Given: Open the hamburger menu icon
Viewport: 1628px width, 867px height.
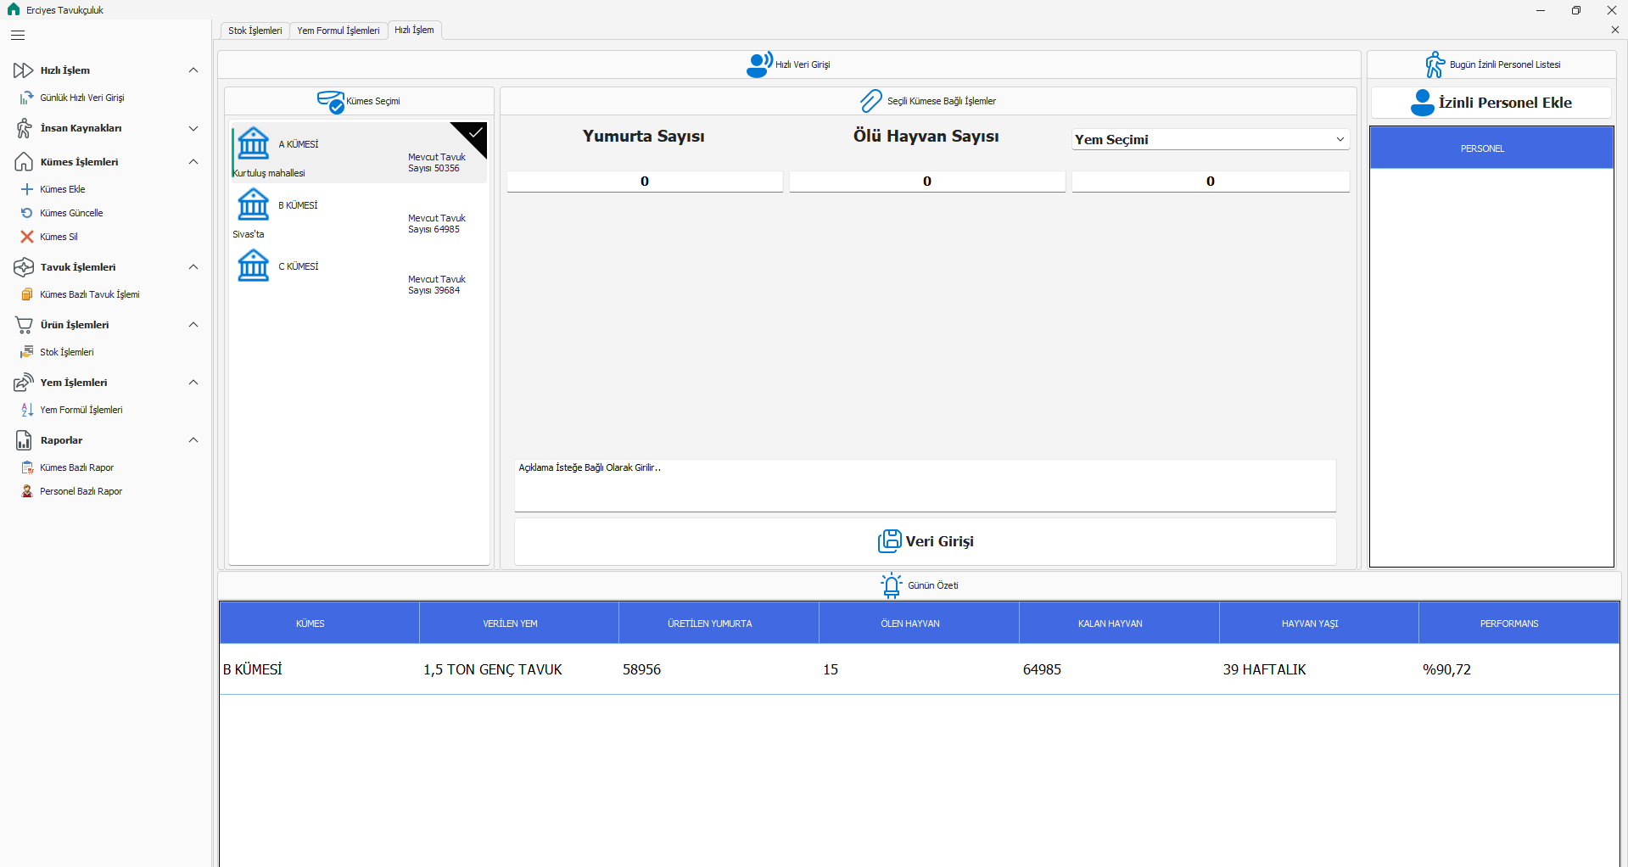Looking at the screenshot, I should (x=18, y=36).
